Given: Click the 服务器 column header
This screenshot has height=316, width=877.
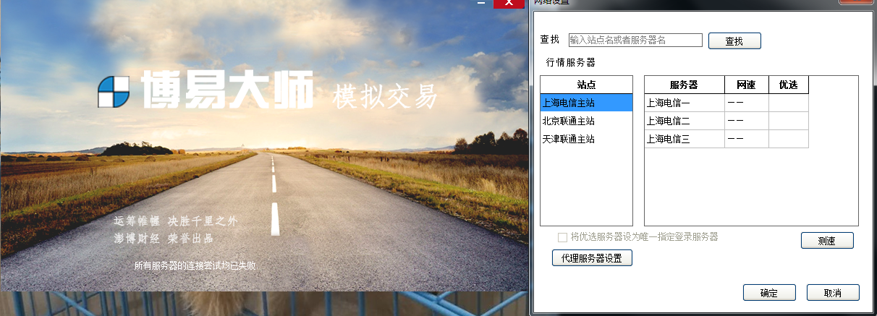Looking at the screenshot, I should click(684, 85).
